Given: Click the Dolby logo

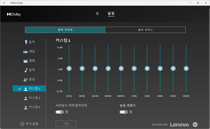Looking at the screenshot, I should click(14, 14).
